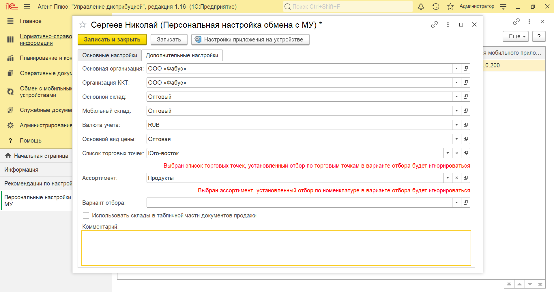
Task: Expand Вариант отбора dropdown
Action: point(456,203)
